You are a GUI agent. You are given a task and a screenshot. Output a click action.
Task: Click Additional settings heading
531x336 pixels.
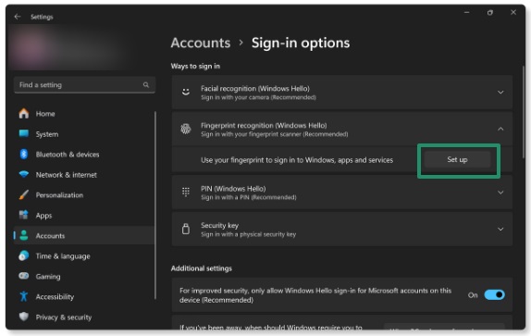(202, 268)
